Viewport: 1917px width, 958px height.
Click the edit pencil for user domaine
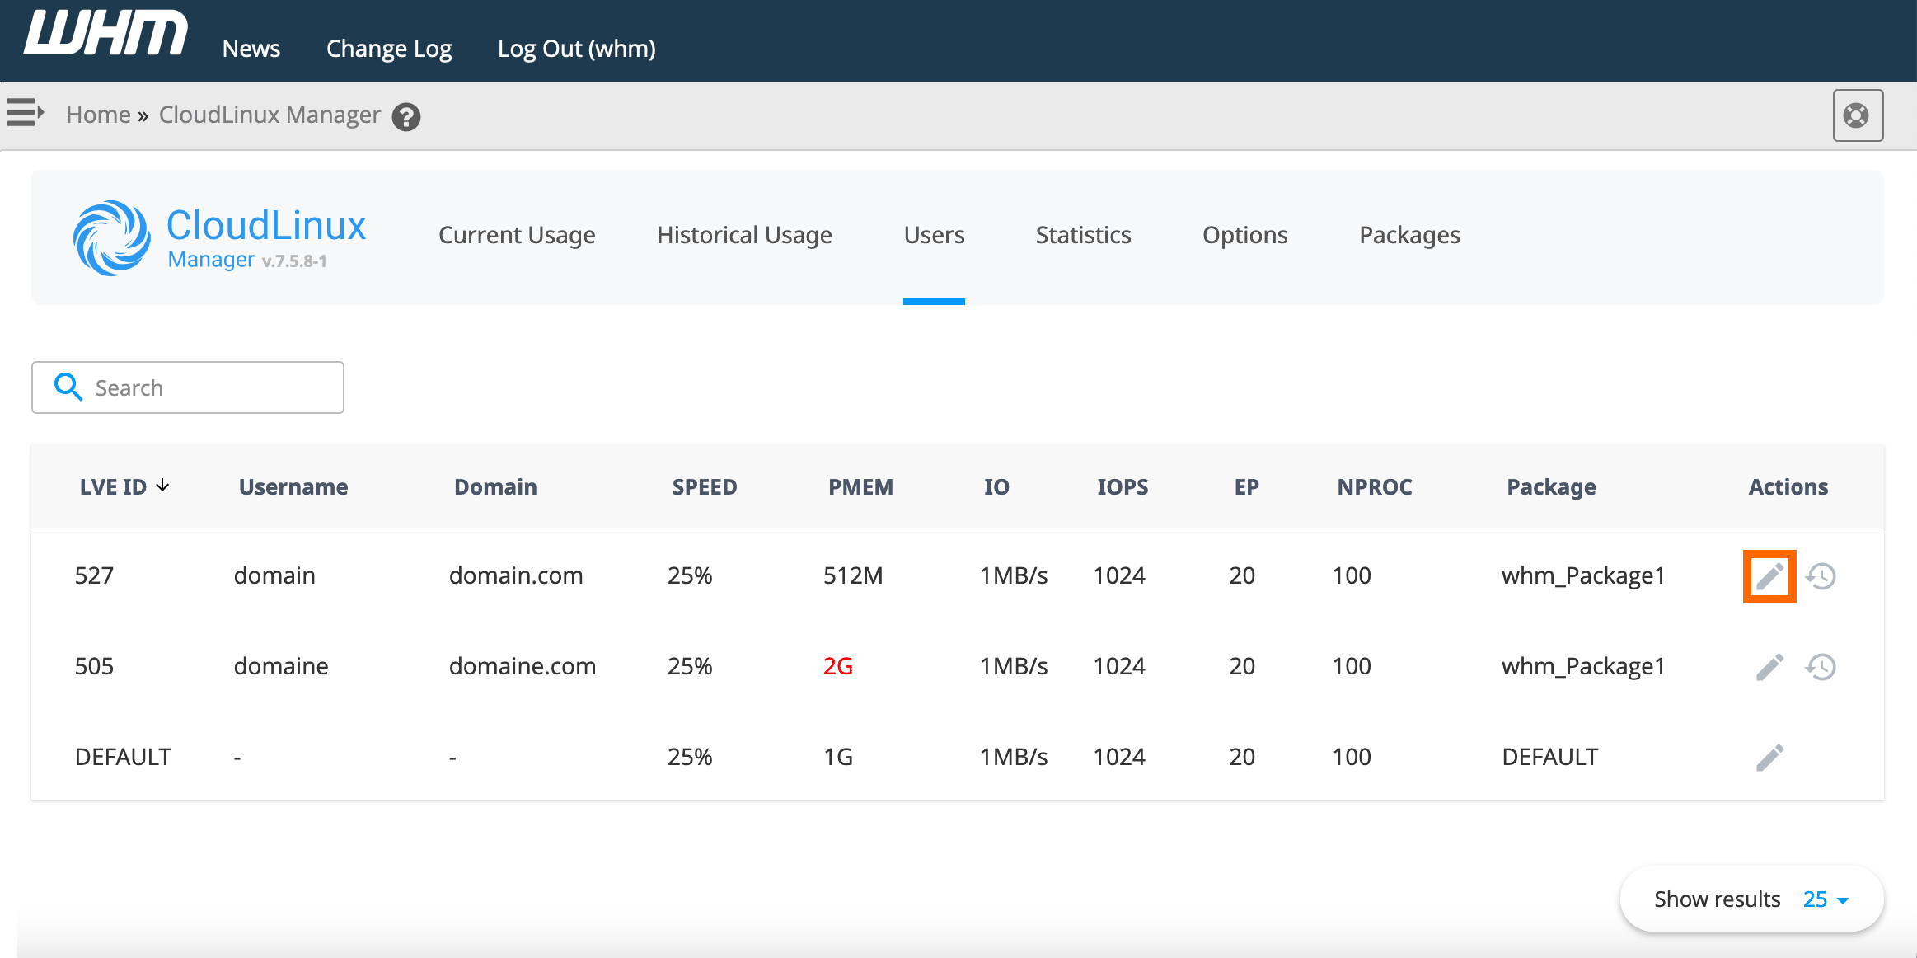1769,667
